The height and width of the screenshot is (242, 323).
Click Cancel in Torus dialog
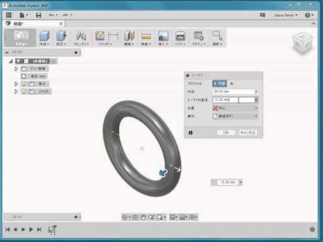tap(248, 132)
